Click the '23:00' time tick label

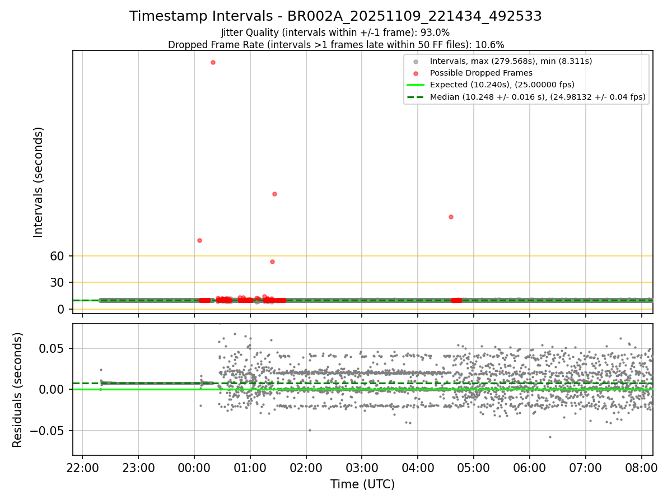[138, 467]
